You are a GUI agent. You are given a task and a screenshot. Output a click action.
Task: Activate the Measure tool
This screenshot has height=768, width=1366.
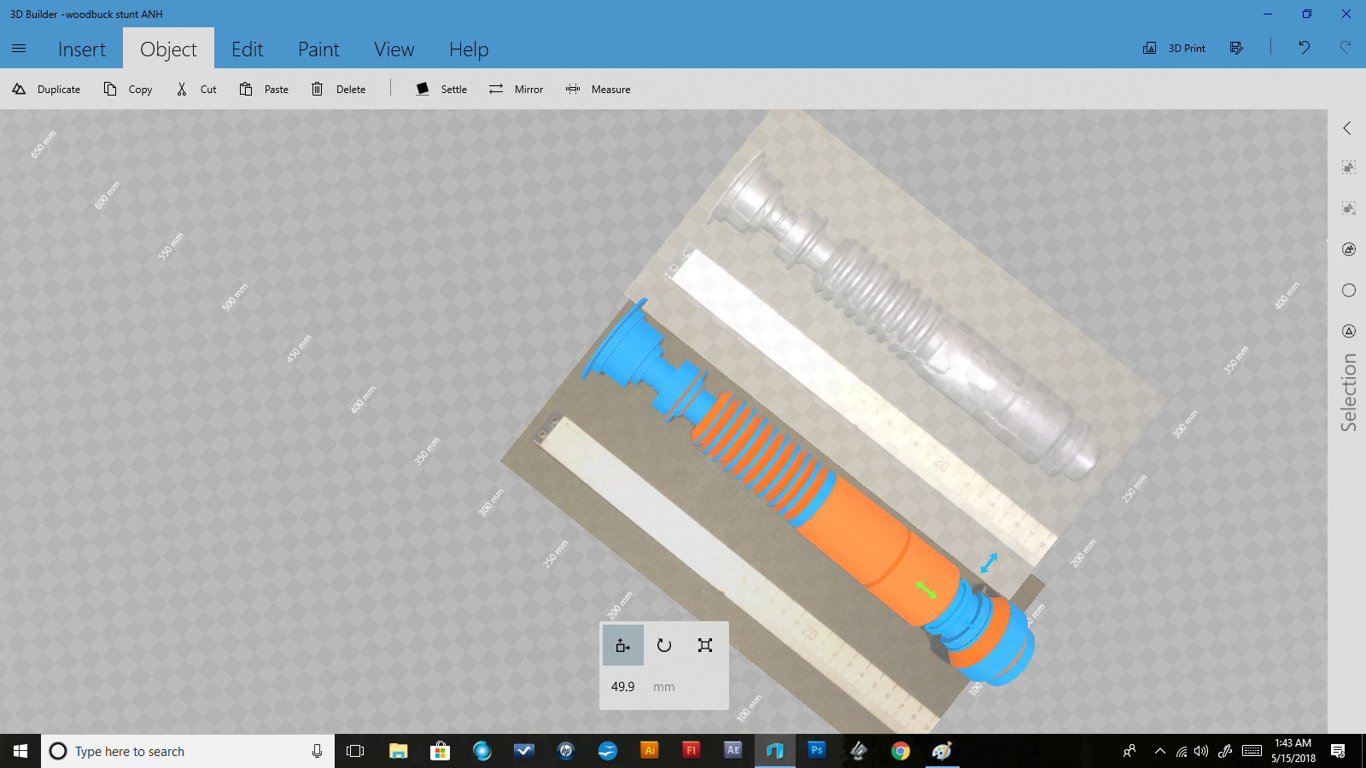pyautogui.click(x=598, y=89)
